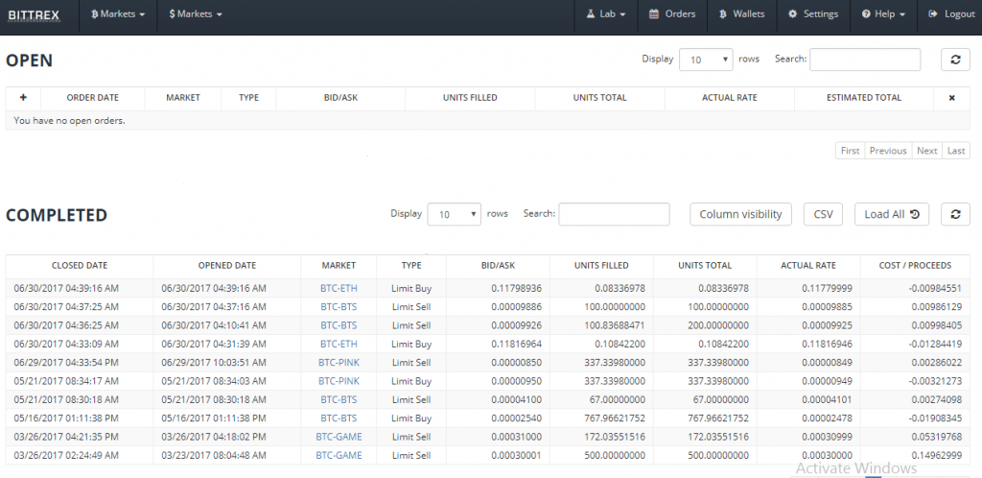The height and width of the screenshot is (478, 982).
Task: Click the Column visibility button
Action: click(741, 214)
